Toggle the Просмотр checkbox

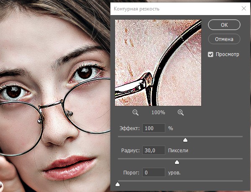pyautogui.click(x=210, y=54)
